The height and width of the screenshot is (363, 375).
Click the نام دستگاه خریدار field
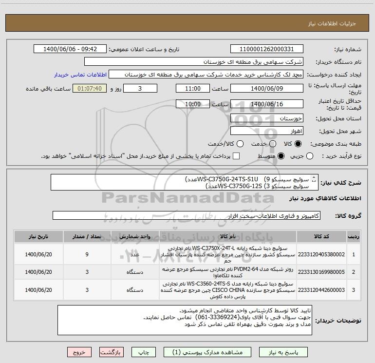click(x=194, y=61)
